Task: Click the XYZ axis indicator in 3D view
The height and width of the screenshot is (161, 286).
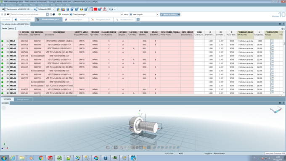Action: click(x=5, y=146)
